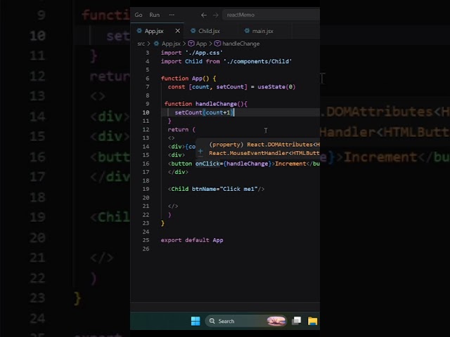Viewport: 450px width, 337px height.
Task: Select the App symbol in the breadcrumb
Action: [201, 44]
